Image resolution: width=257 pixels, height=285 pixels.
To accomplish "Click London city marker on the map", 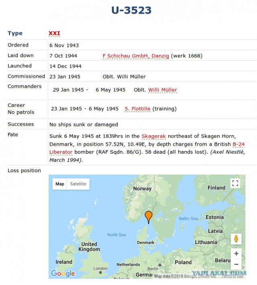I will tap(100, 272).
